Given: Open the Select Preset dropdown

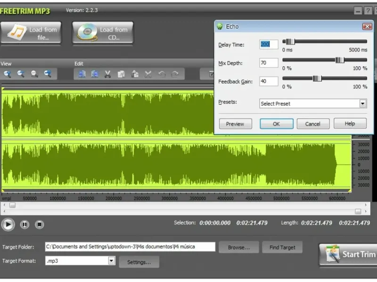Looking at the screenshot, I should click(362, 103).
